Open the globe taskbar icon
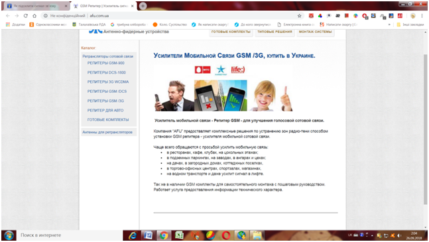Screen dimensions: 429x242 click(241, 235)
